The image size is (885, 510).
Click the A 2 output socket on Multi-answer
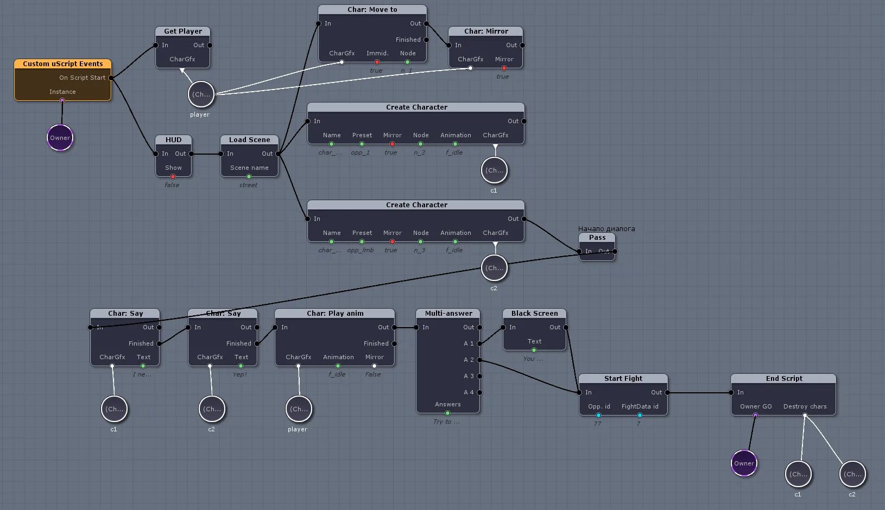tap(479, 360)
